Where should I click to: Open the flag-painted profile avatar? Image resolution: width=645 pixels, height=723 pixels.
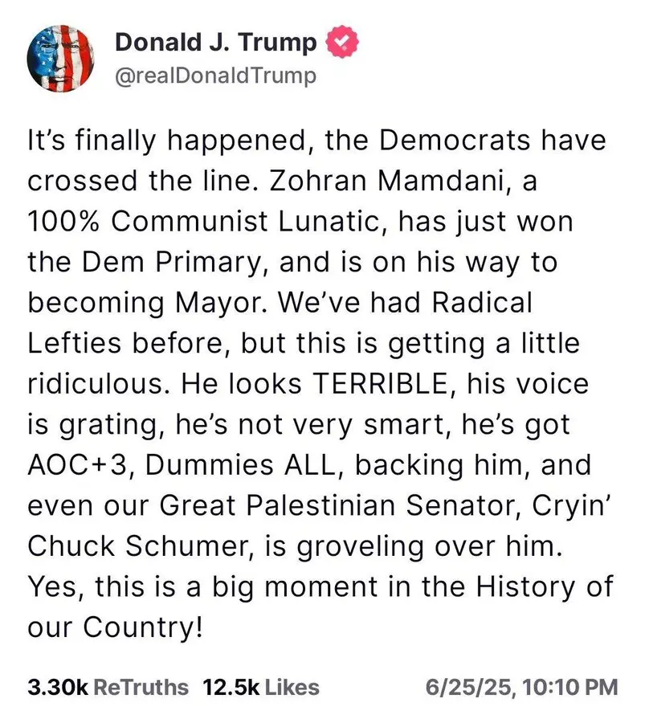[61, 59]
